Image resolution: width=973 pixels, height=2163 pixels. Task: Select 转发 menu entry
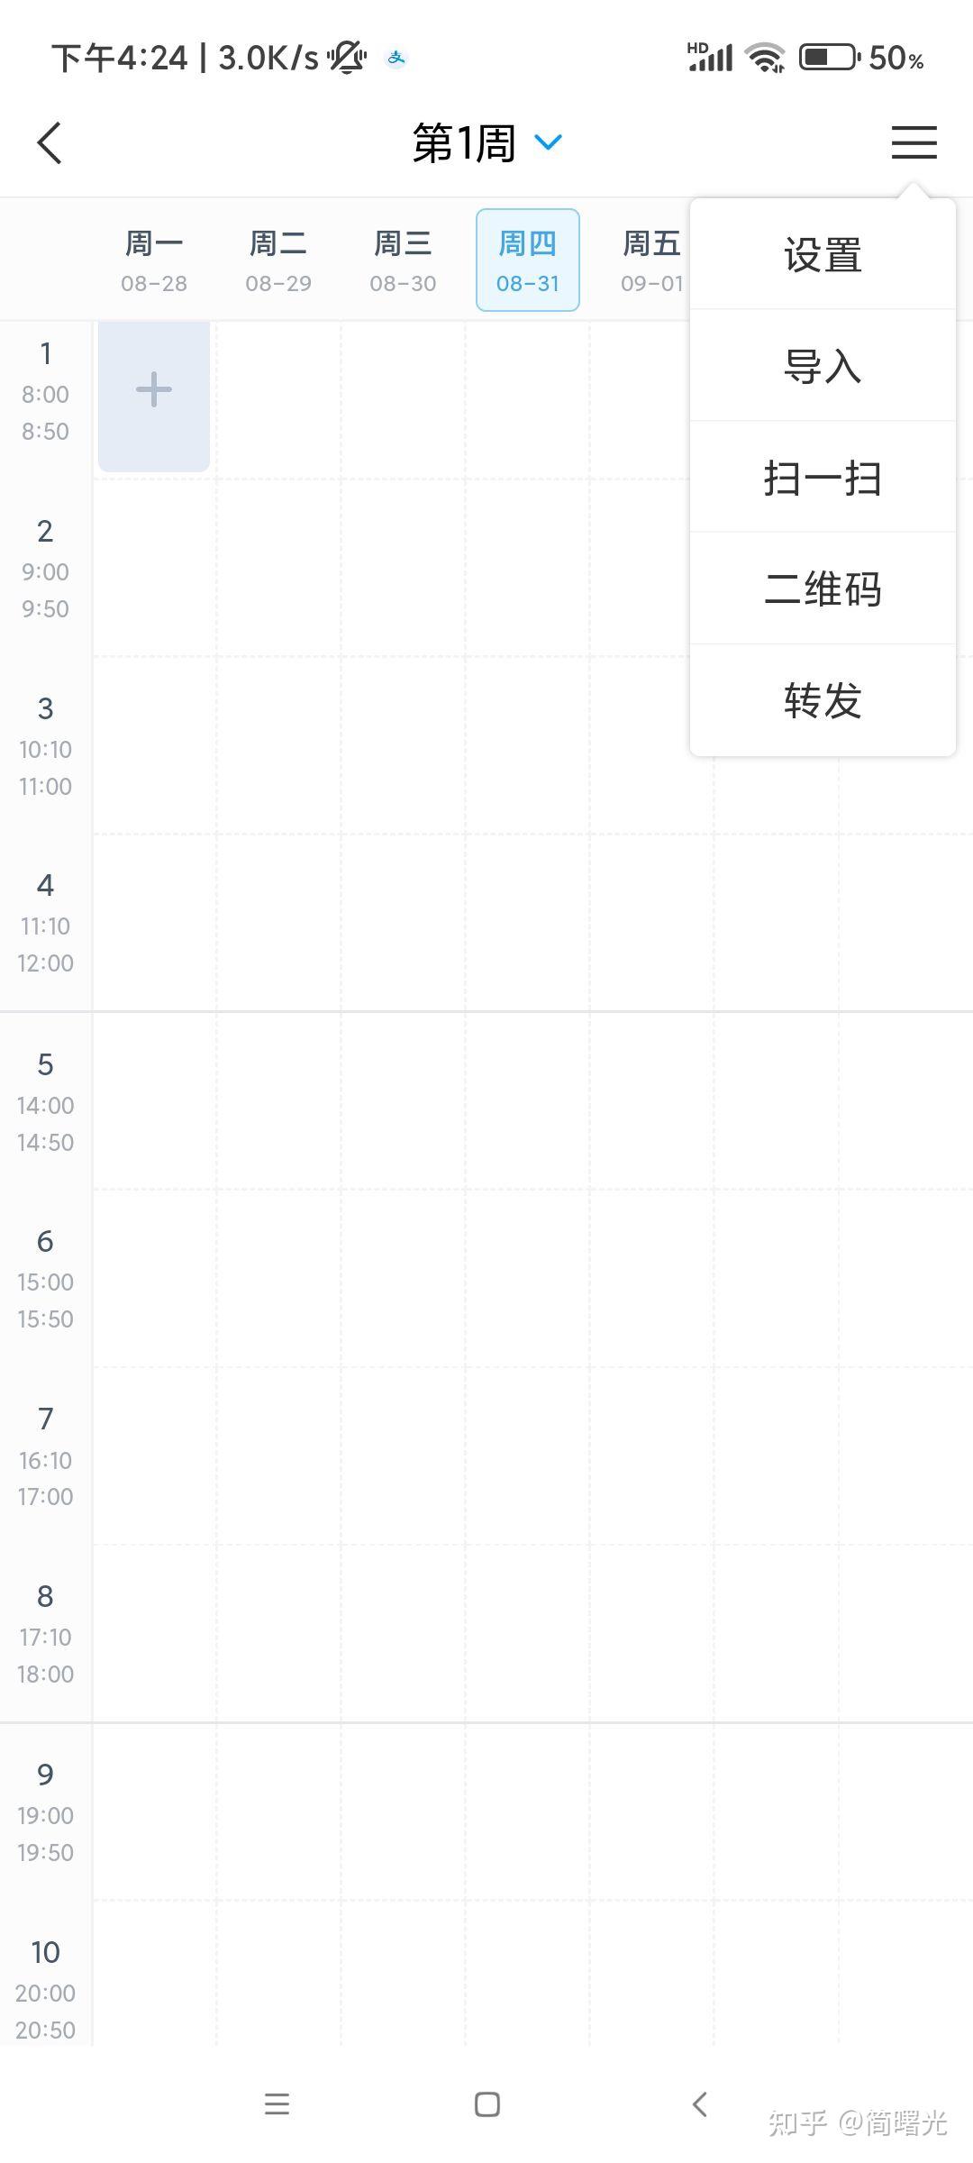point(823,700)
